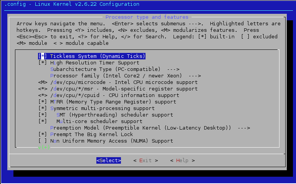Click CPU information support label
The width and height of the screenshot is (296, 184).
pos(144,95)
